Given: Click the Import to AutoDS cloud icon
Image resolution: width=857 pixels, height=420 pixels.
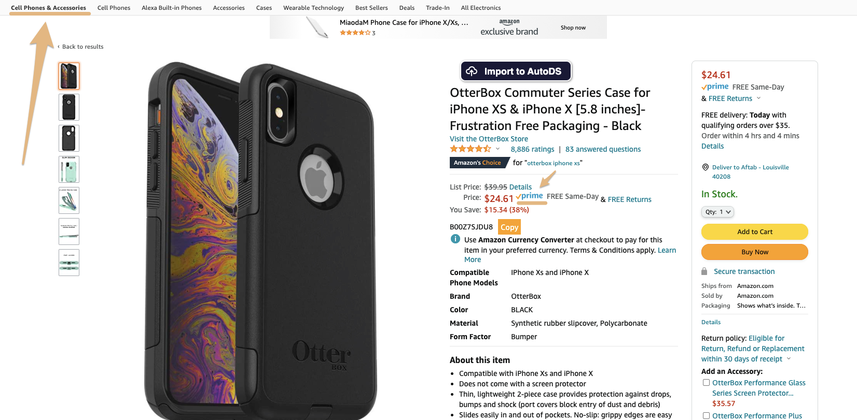Looking at the screenshot, I should [x=472, y=71].
